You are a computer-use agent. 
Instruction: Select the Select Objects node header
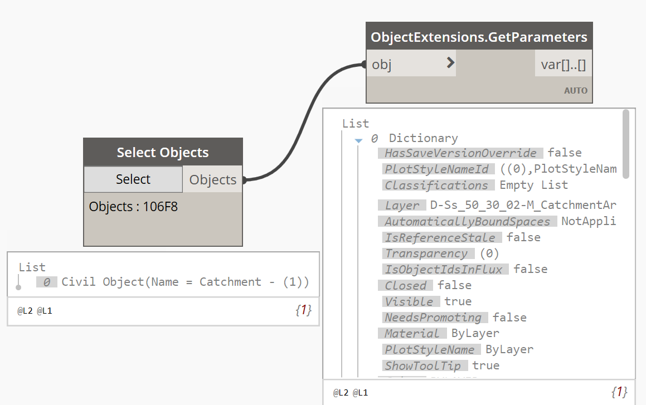(x=163, y=152)
